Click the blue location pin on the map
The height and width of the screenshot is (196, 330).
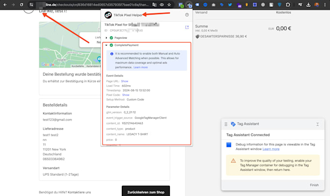[x=99, y=59]
